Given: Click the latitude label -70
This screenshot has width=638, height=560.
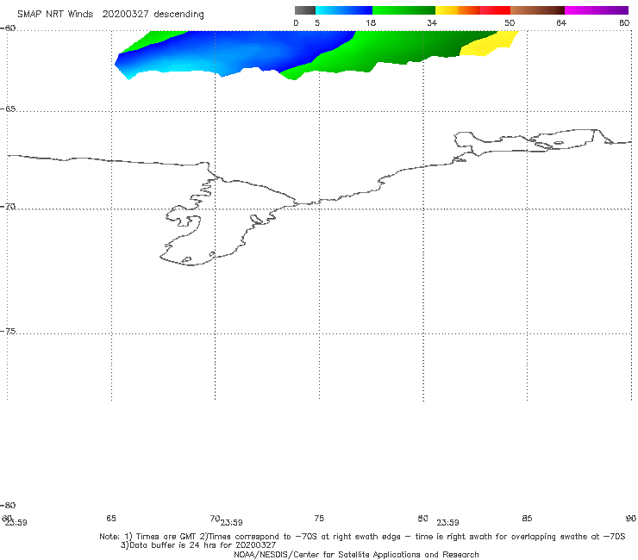Looking at the screenshot, I should point(8,207).
